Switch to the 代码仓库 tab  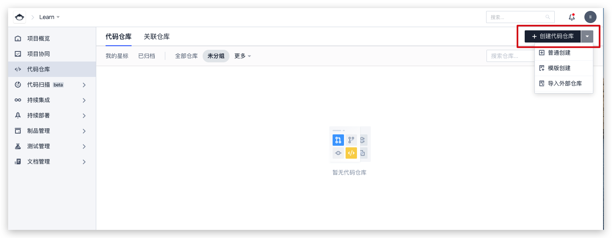[119, 36]
